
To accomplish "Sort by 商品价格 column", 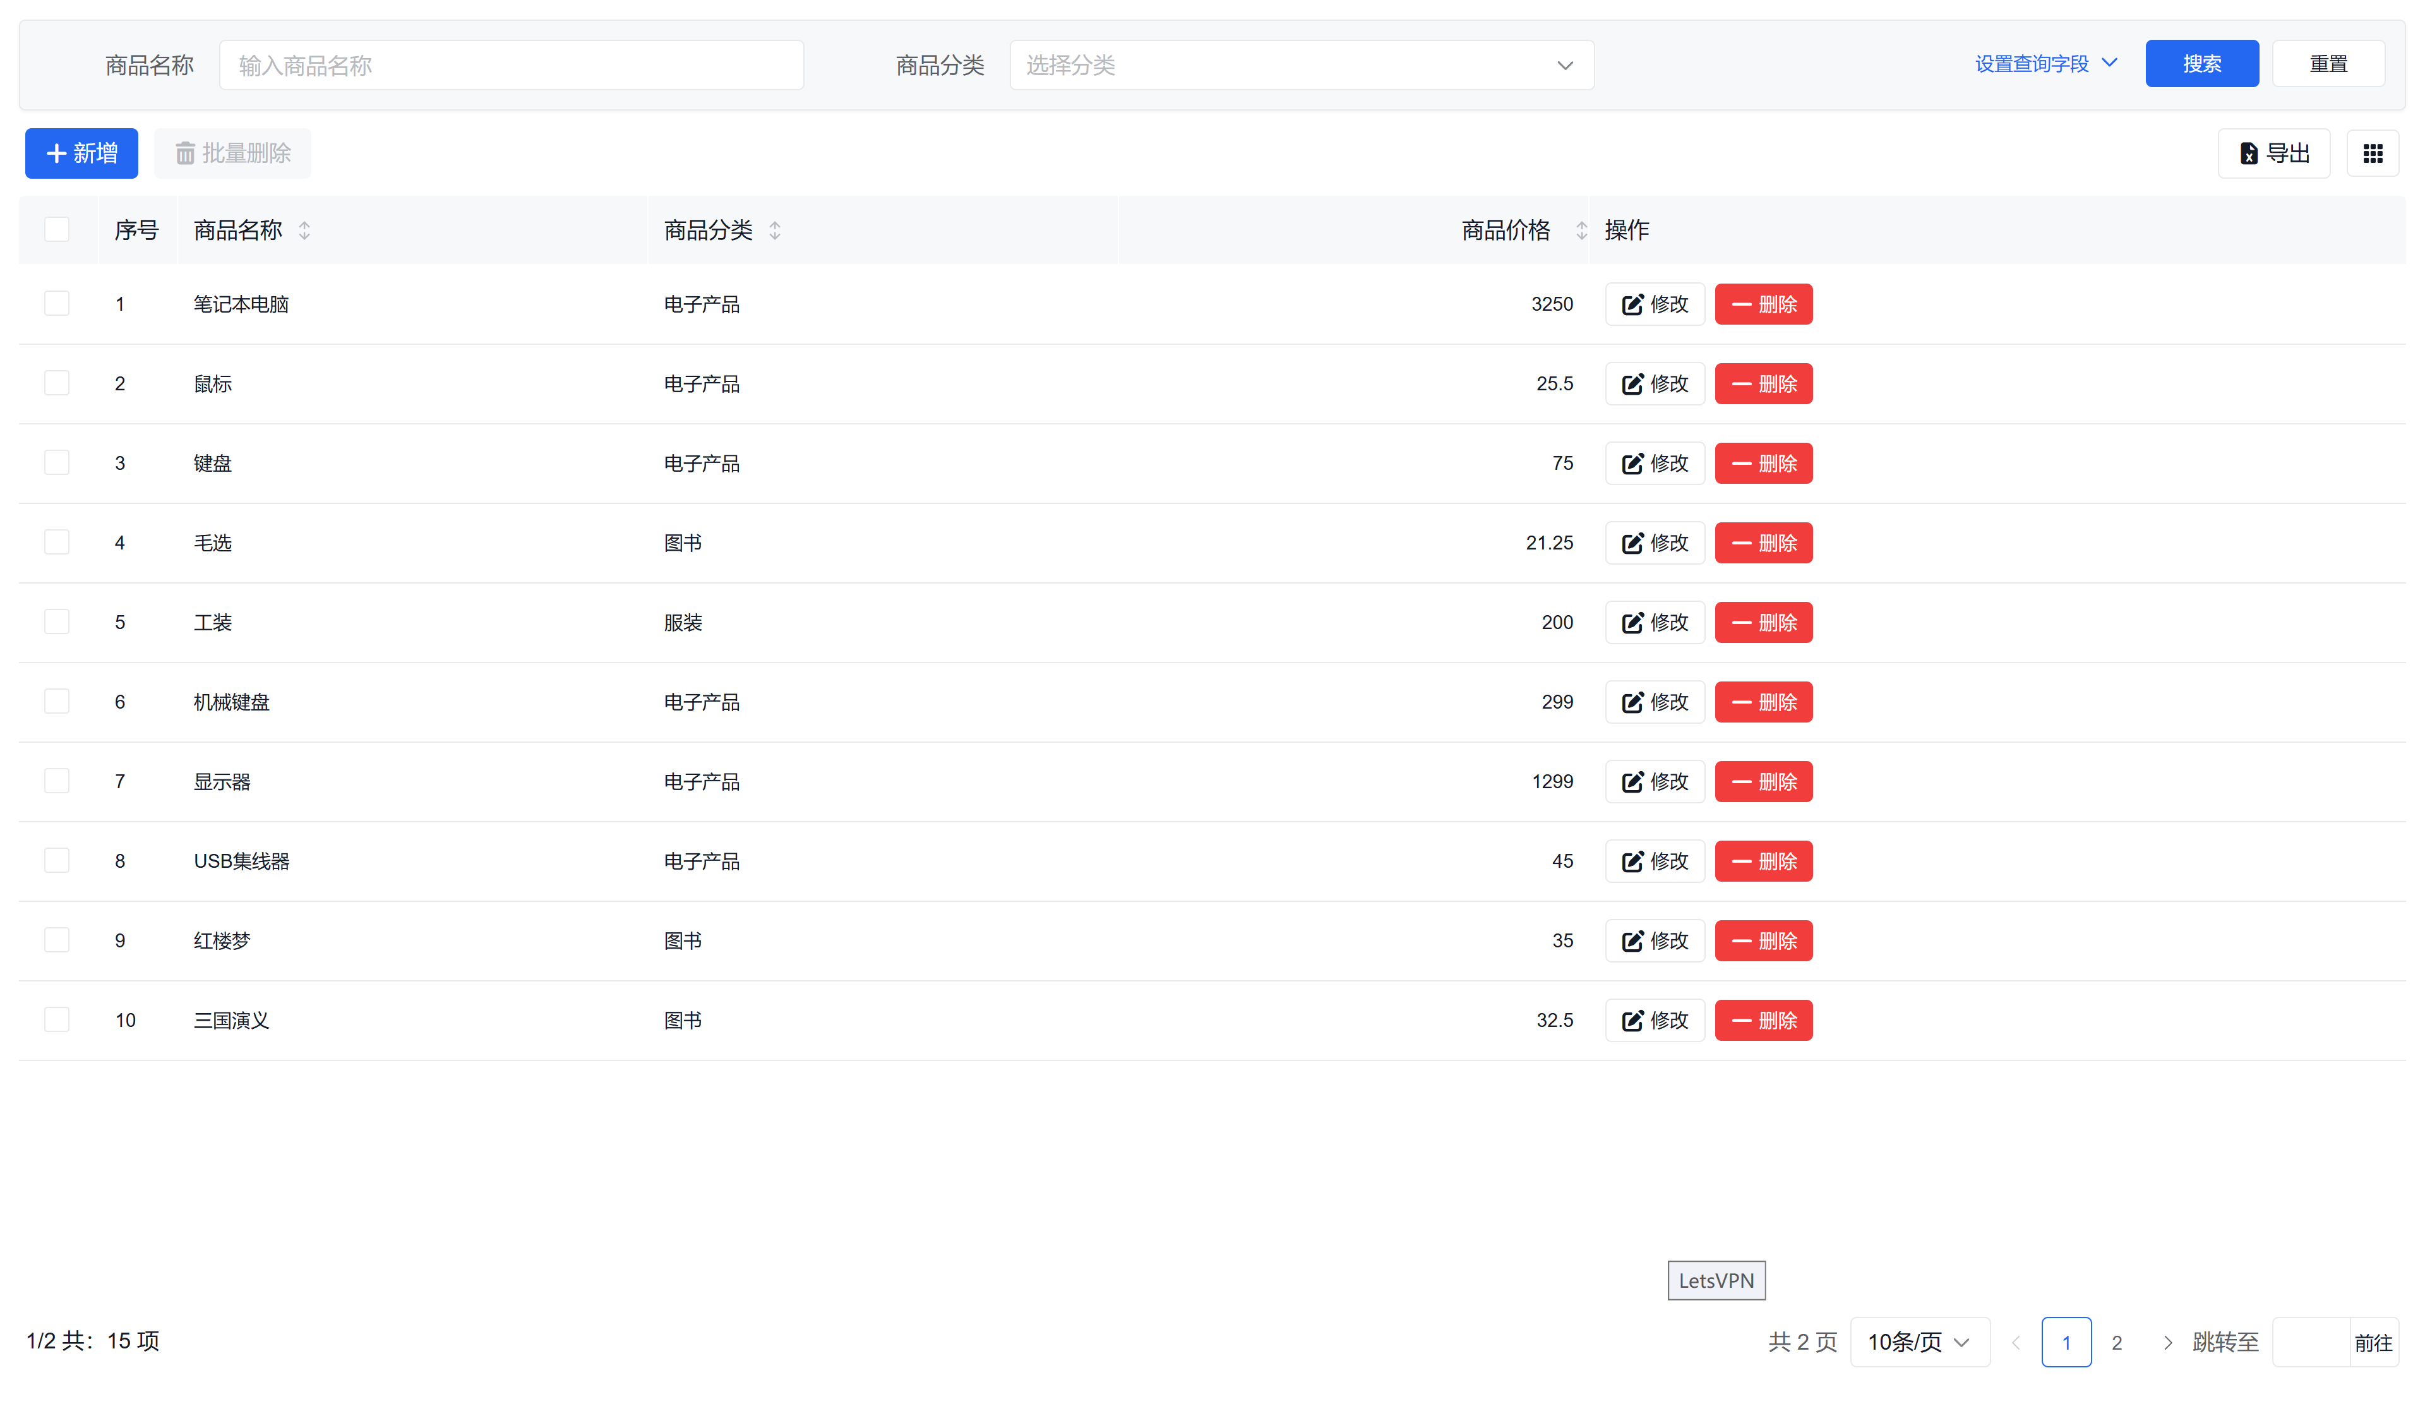I will (1581, 230).
